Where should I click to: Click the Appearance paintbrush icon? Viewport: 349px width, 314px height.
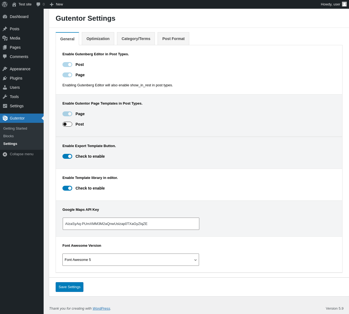coord(5,69)
